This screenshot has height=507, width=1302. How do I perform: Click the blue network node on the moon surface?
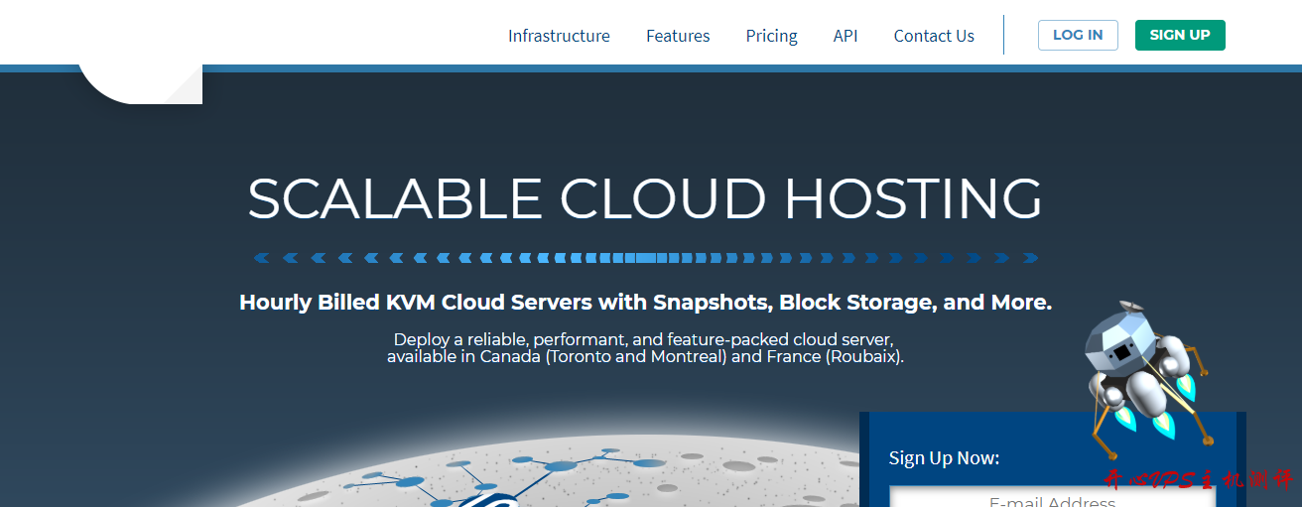(x=561, y=465)
